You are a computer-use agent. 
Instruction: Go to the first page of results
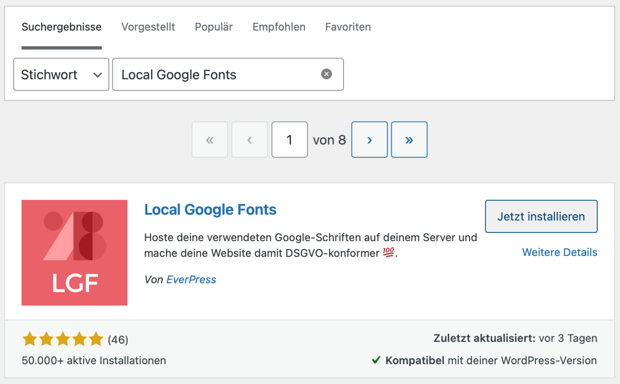pyautogui.click(x=210, y=140)
